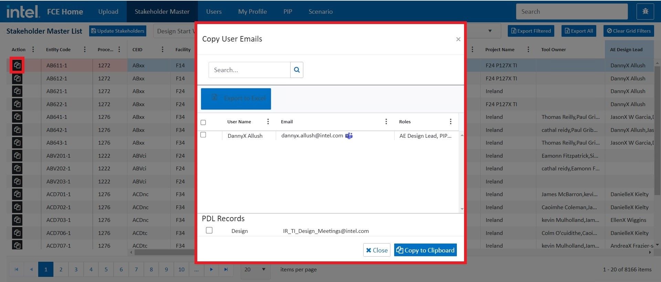
Task: Open Teams chat icon next to dannyx.allush email
Action: pyautogui.click(x=349, y=136)
